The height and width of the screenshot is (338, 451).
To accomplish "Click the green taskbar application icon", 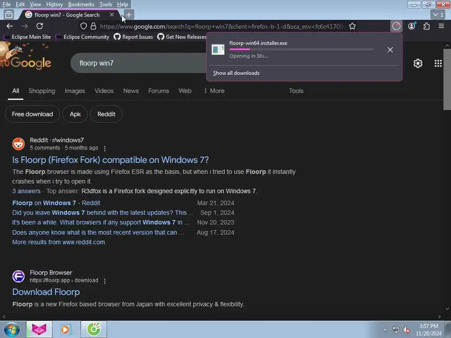I will (94, 329).
